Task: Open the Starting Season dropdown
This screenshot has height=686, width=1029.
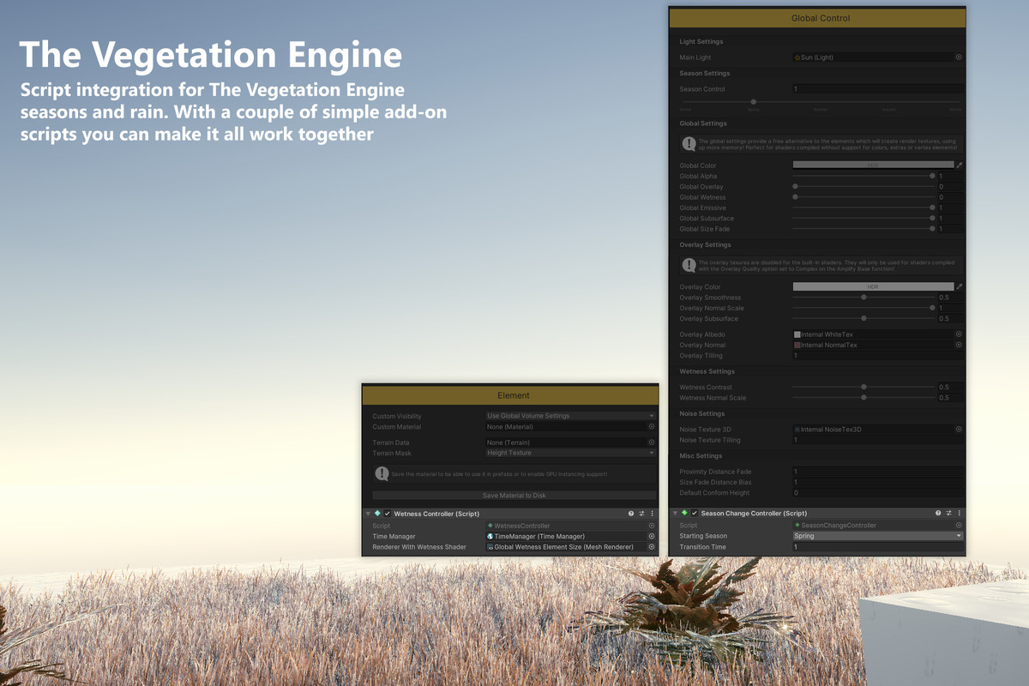Action: tap(878, 536)
